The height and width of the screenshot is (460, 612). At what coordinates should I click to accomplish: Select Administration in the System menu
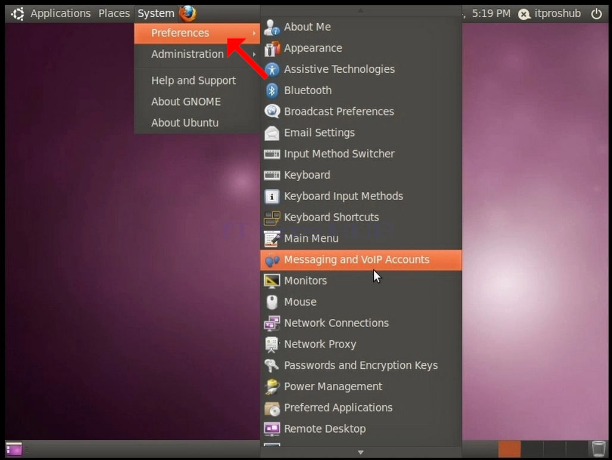point(197,54)
